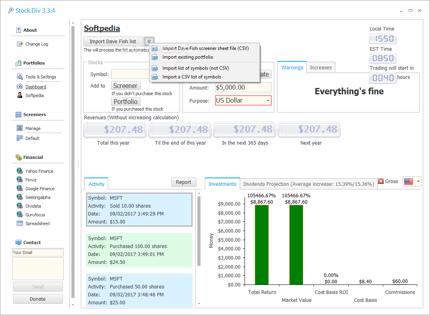430x315 pixels.
Task: Click the sidebar scroll down arrow
Action: 73,305
